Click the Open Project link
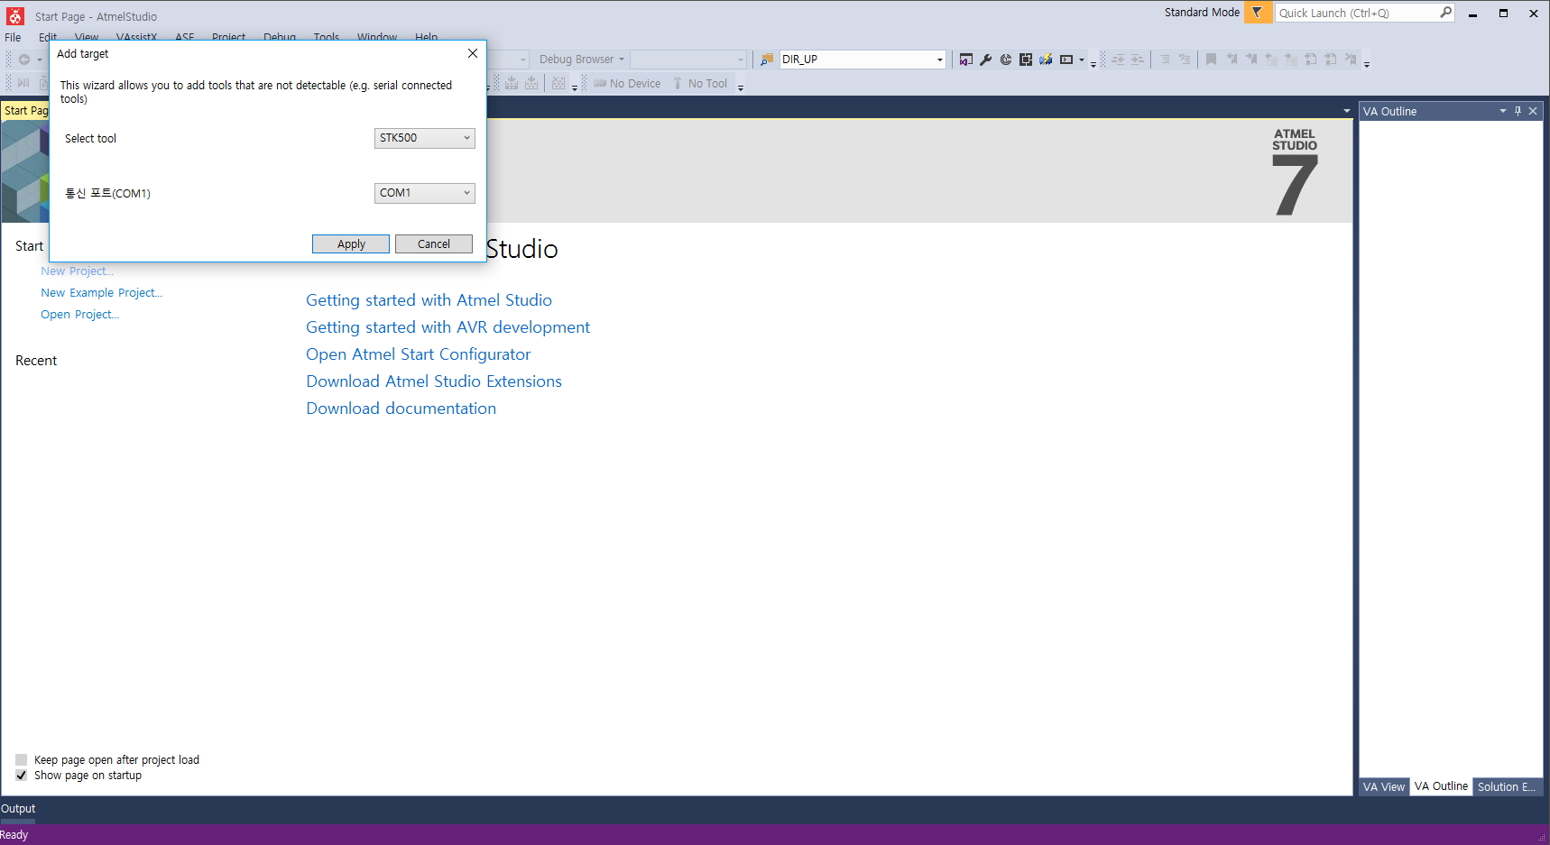The height and width of the screenshot is (845, 1550). 79,315
